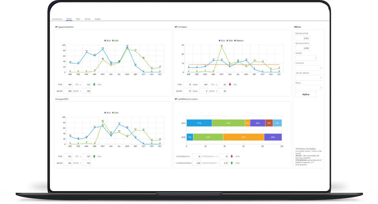
Task: Click the Objet. field showing 100
Action: tap(204, 84)
